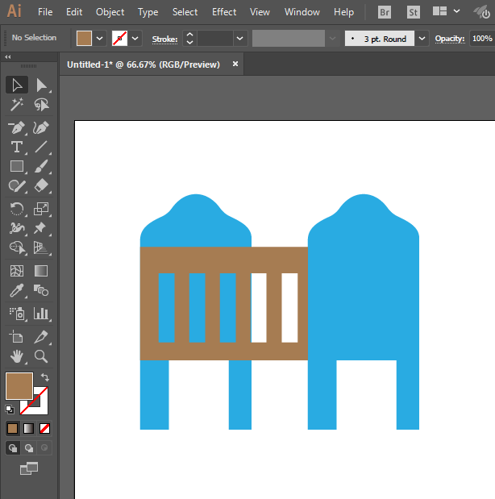The height and width of the screenshot is (499, 495).
Task: Open the fill color dropdown in control bar
Action: click(x=100, y=39)
